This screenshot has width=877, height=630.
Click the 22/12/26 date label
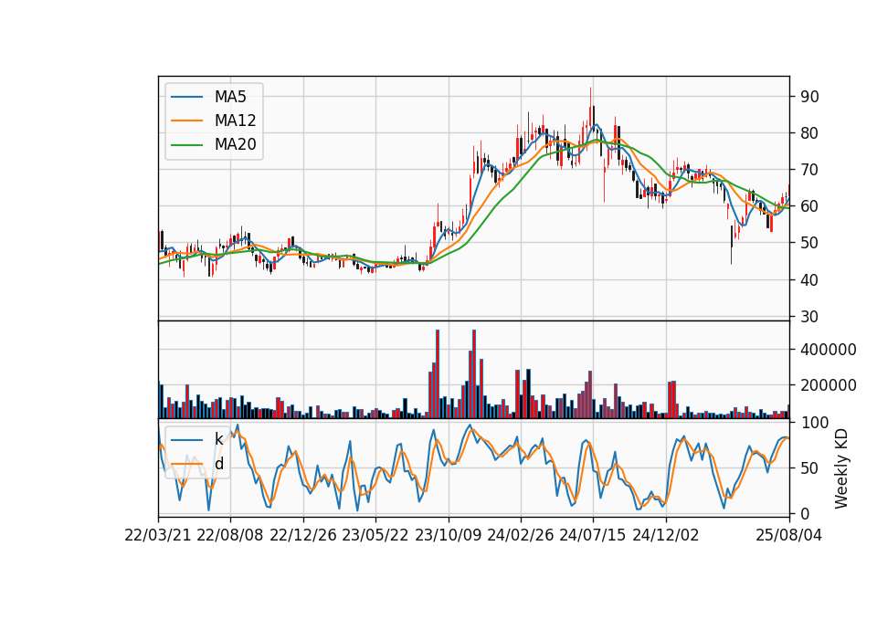coord(303,535)
